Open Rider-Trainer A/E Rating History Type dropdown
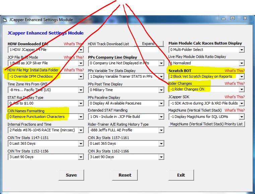The height and width of the screenshot is (194, 255). (161, 130)
